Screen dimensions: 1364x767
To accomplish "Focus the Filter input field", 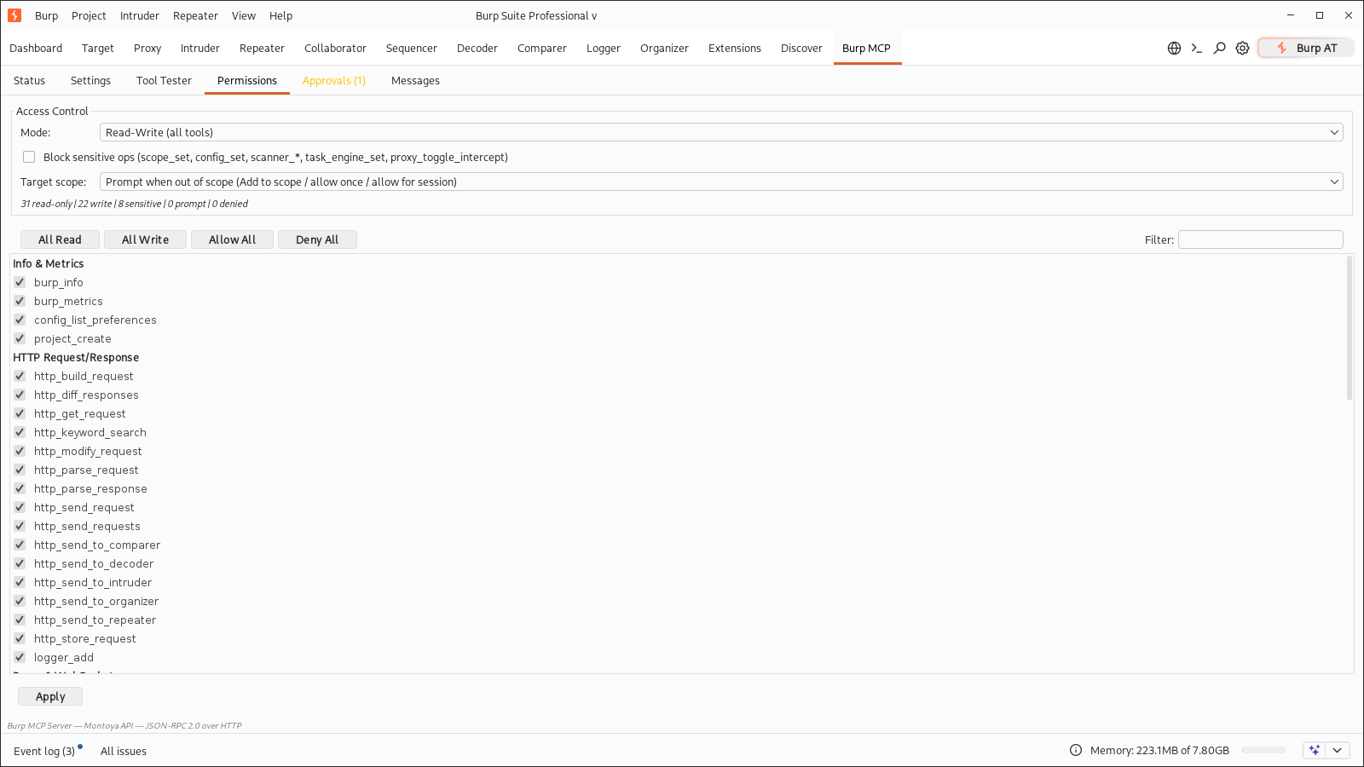I will tap(1261, 239).
